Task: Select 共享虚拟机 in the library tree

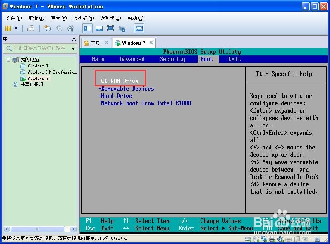Action: (32, 84)
